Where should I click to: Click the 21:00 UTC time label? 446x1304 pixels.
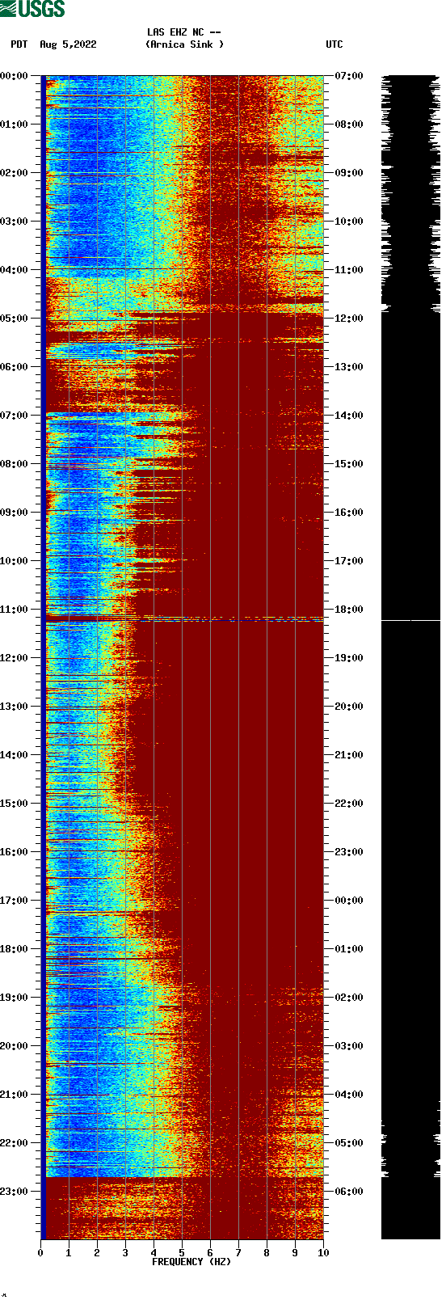coord(349,755)
